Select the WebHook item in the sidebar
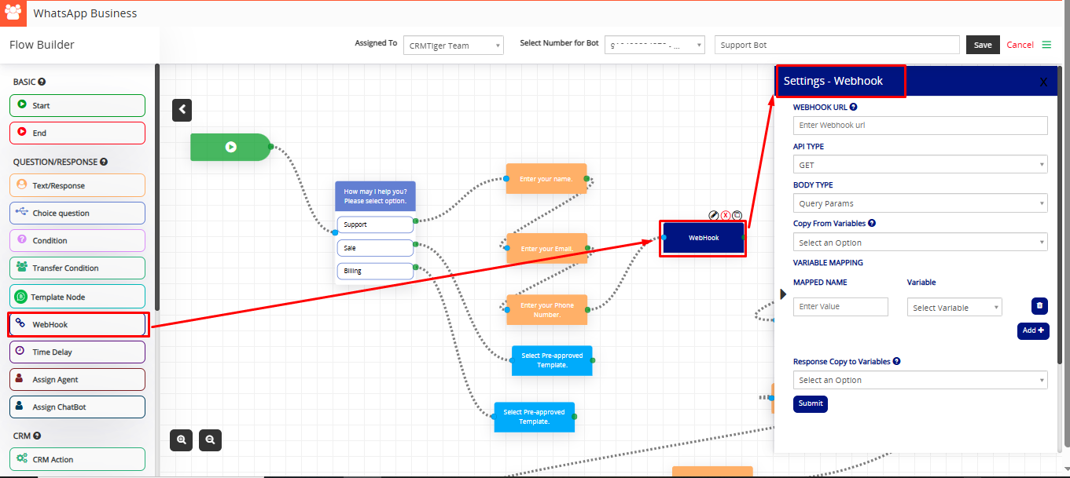 click(x=77, y=324)
